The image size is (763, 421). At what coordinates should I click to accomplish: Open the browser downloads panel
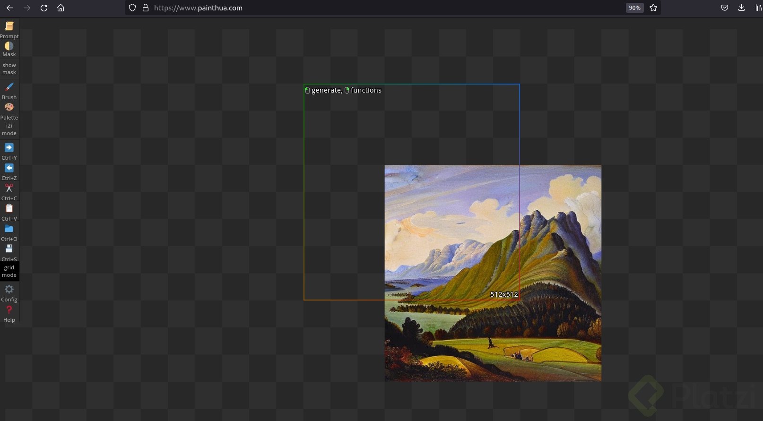[x=741, y=8]
